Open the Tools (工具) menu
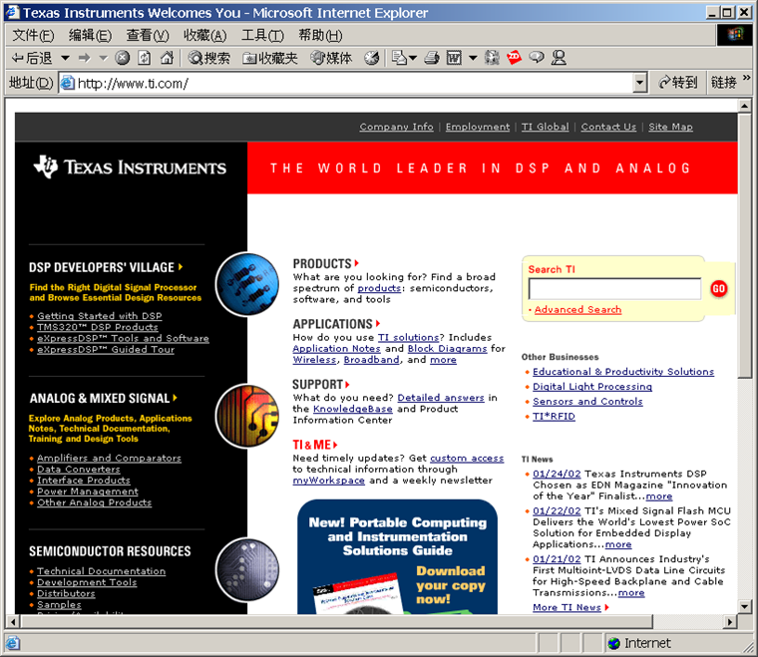The height and width of the screenshot is (657, 758). (262, 35)
